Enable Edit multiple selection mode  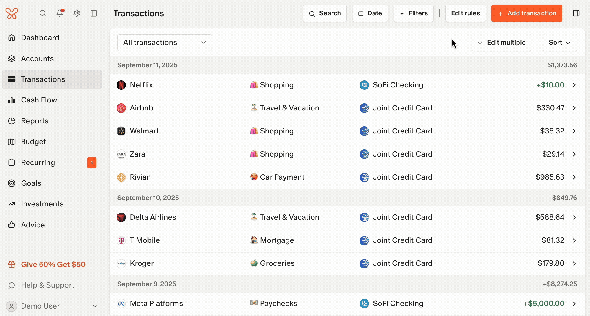click(x=501, y=42)
